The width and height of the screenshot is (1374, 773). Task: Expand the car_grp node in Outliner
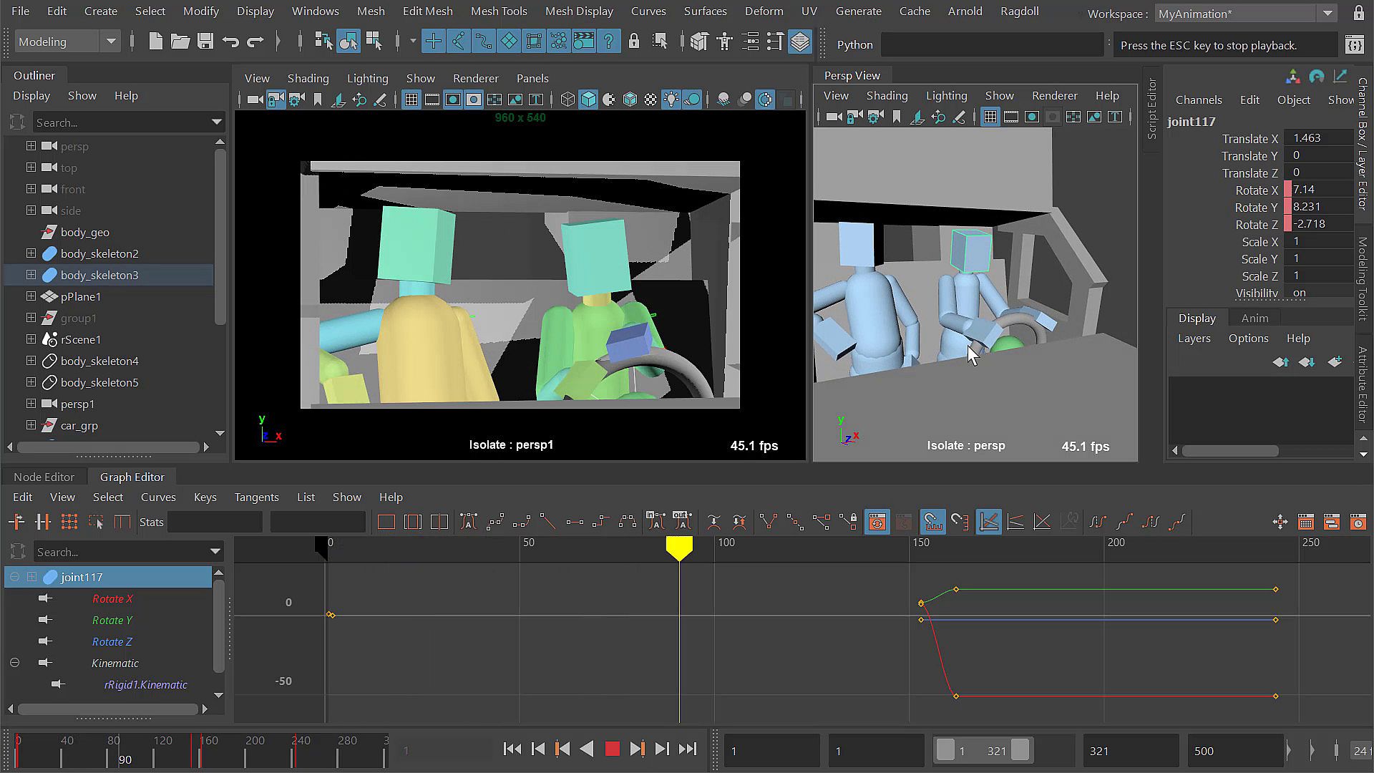point(31,425)
